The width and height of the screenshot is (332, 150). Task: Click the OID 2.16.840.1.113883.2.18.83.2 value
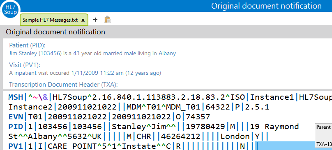tap(158, 97)
